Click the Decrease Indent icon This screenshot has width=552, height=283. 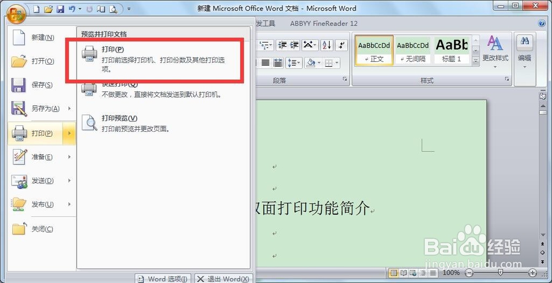[x=282, y=45]
